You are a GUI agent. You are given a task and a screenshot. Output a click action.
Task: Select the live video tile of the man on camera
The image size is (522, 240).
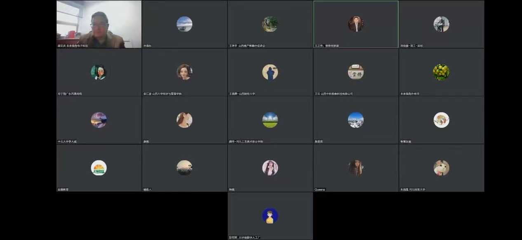[x=99, y=24]
